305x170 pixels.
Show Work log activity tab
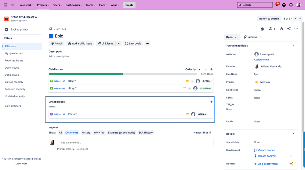coord(99,133)
